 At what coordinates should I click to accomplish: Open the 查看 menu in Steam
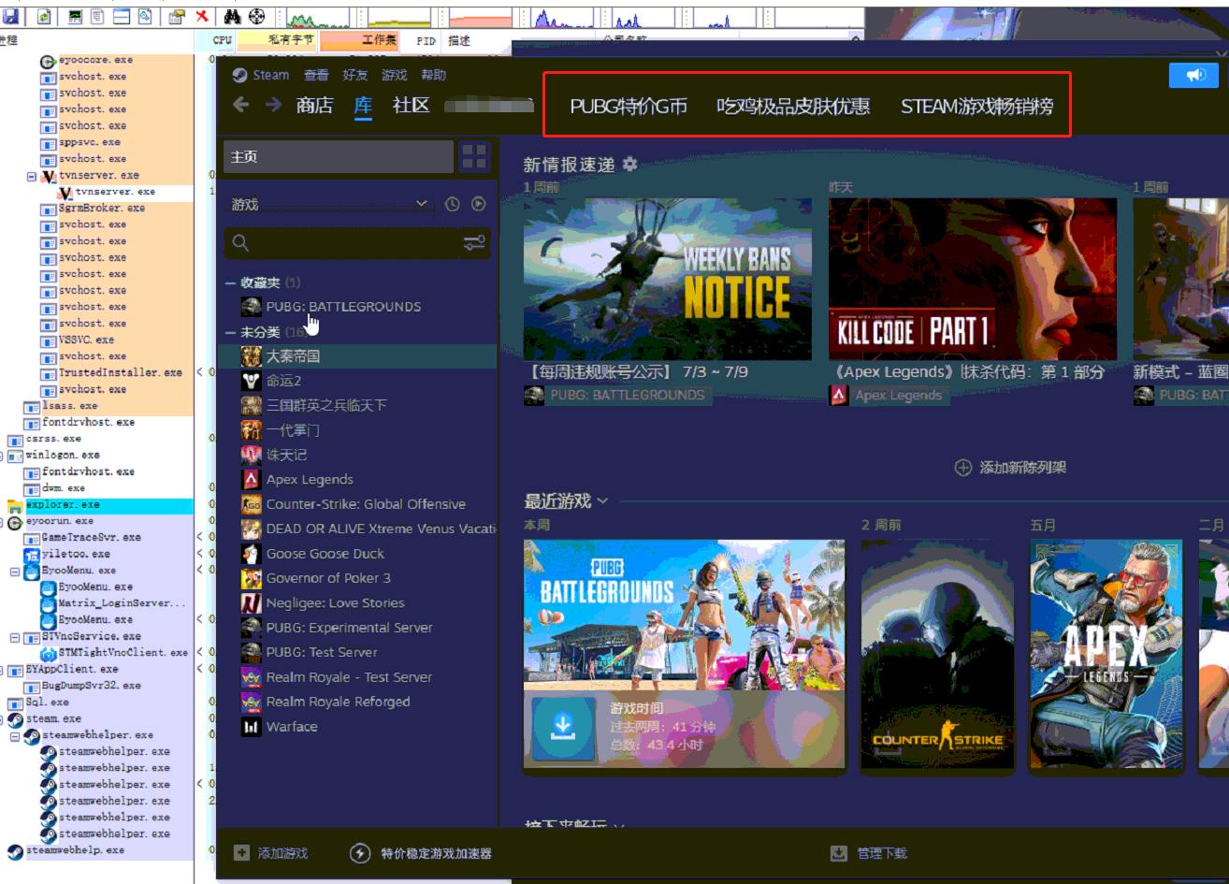click(x=316, y=75)
